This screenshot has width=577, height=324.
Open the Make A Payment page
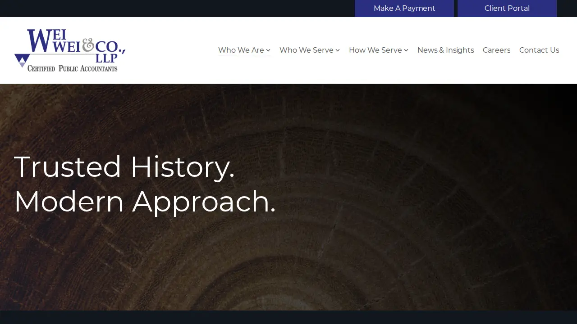[x=404, y=9]
